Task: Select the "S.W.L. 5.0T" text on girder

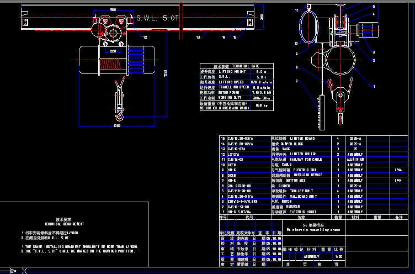Action: pyautogui.click(x=158, y=19)
